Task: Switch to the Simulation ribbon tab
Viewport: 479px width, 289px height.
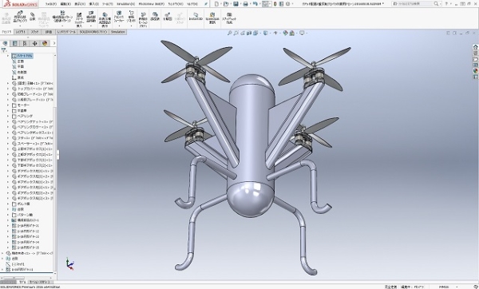Action: tap(118, 32)
